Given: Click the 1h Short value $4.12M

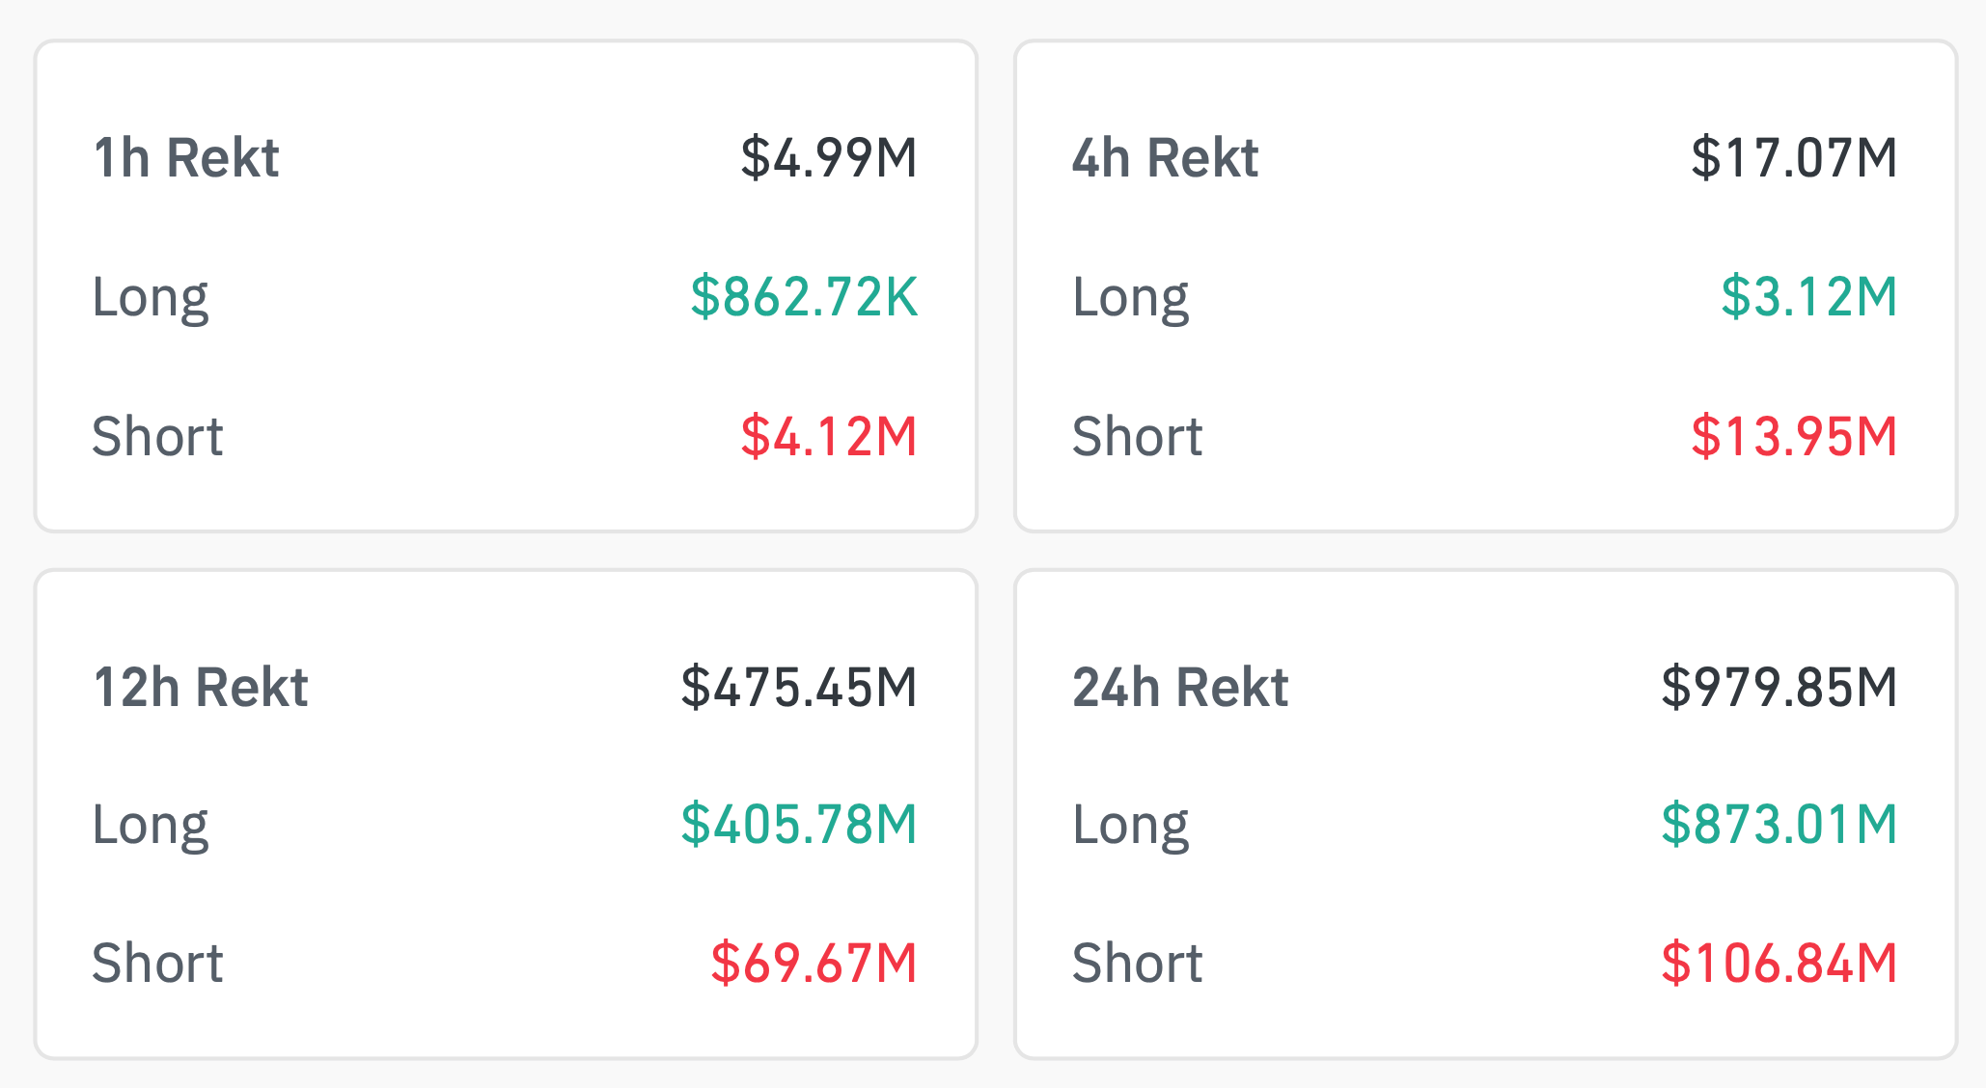Looking at the screenshot, I should (829, 436).
